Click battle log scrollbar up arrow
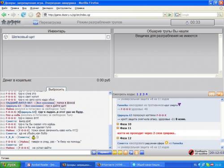This screenshot has width=224, height=168. 222,100
